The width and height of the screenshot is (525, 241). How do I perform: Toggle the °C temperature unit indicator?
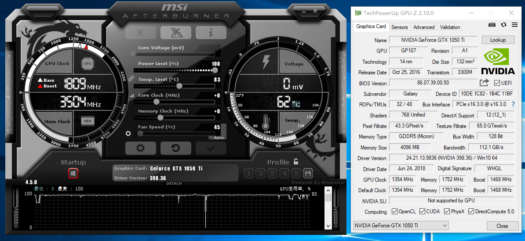295,104
